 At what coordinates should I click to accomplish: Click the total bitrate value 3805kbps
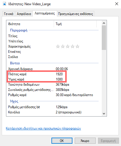coord(62,90)
